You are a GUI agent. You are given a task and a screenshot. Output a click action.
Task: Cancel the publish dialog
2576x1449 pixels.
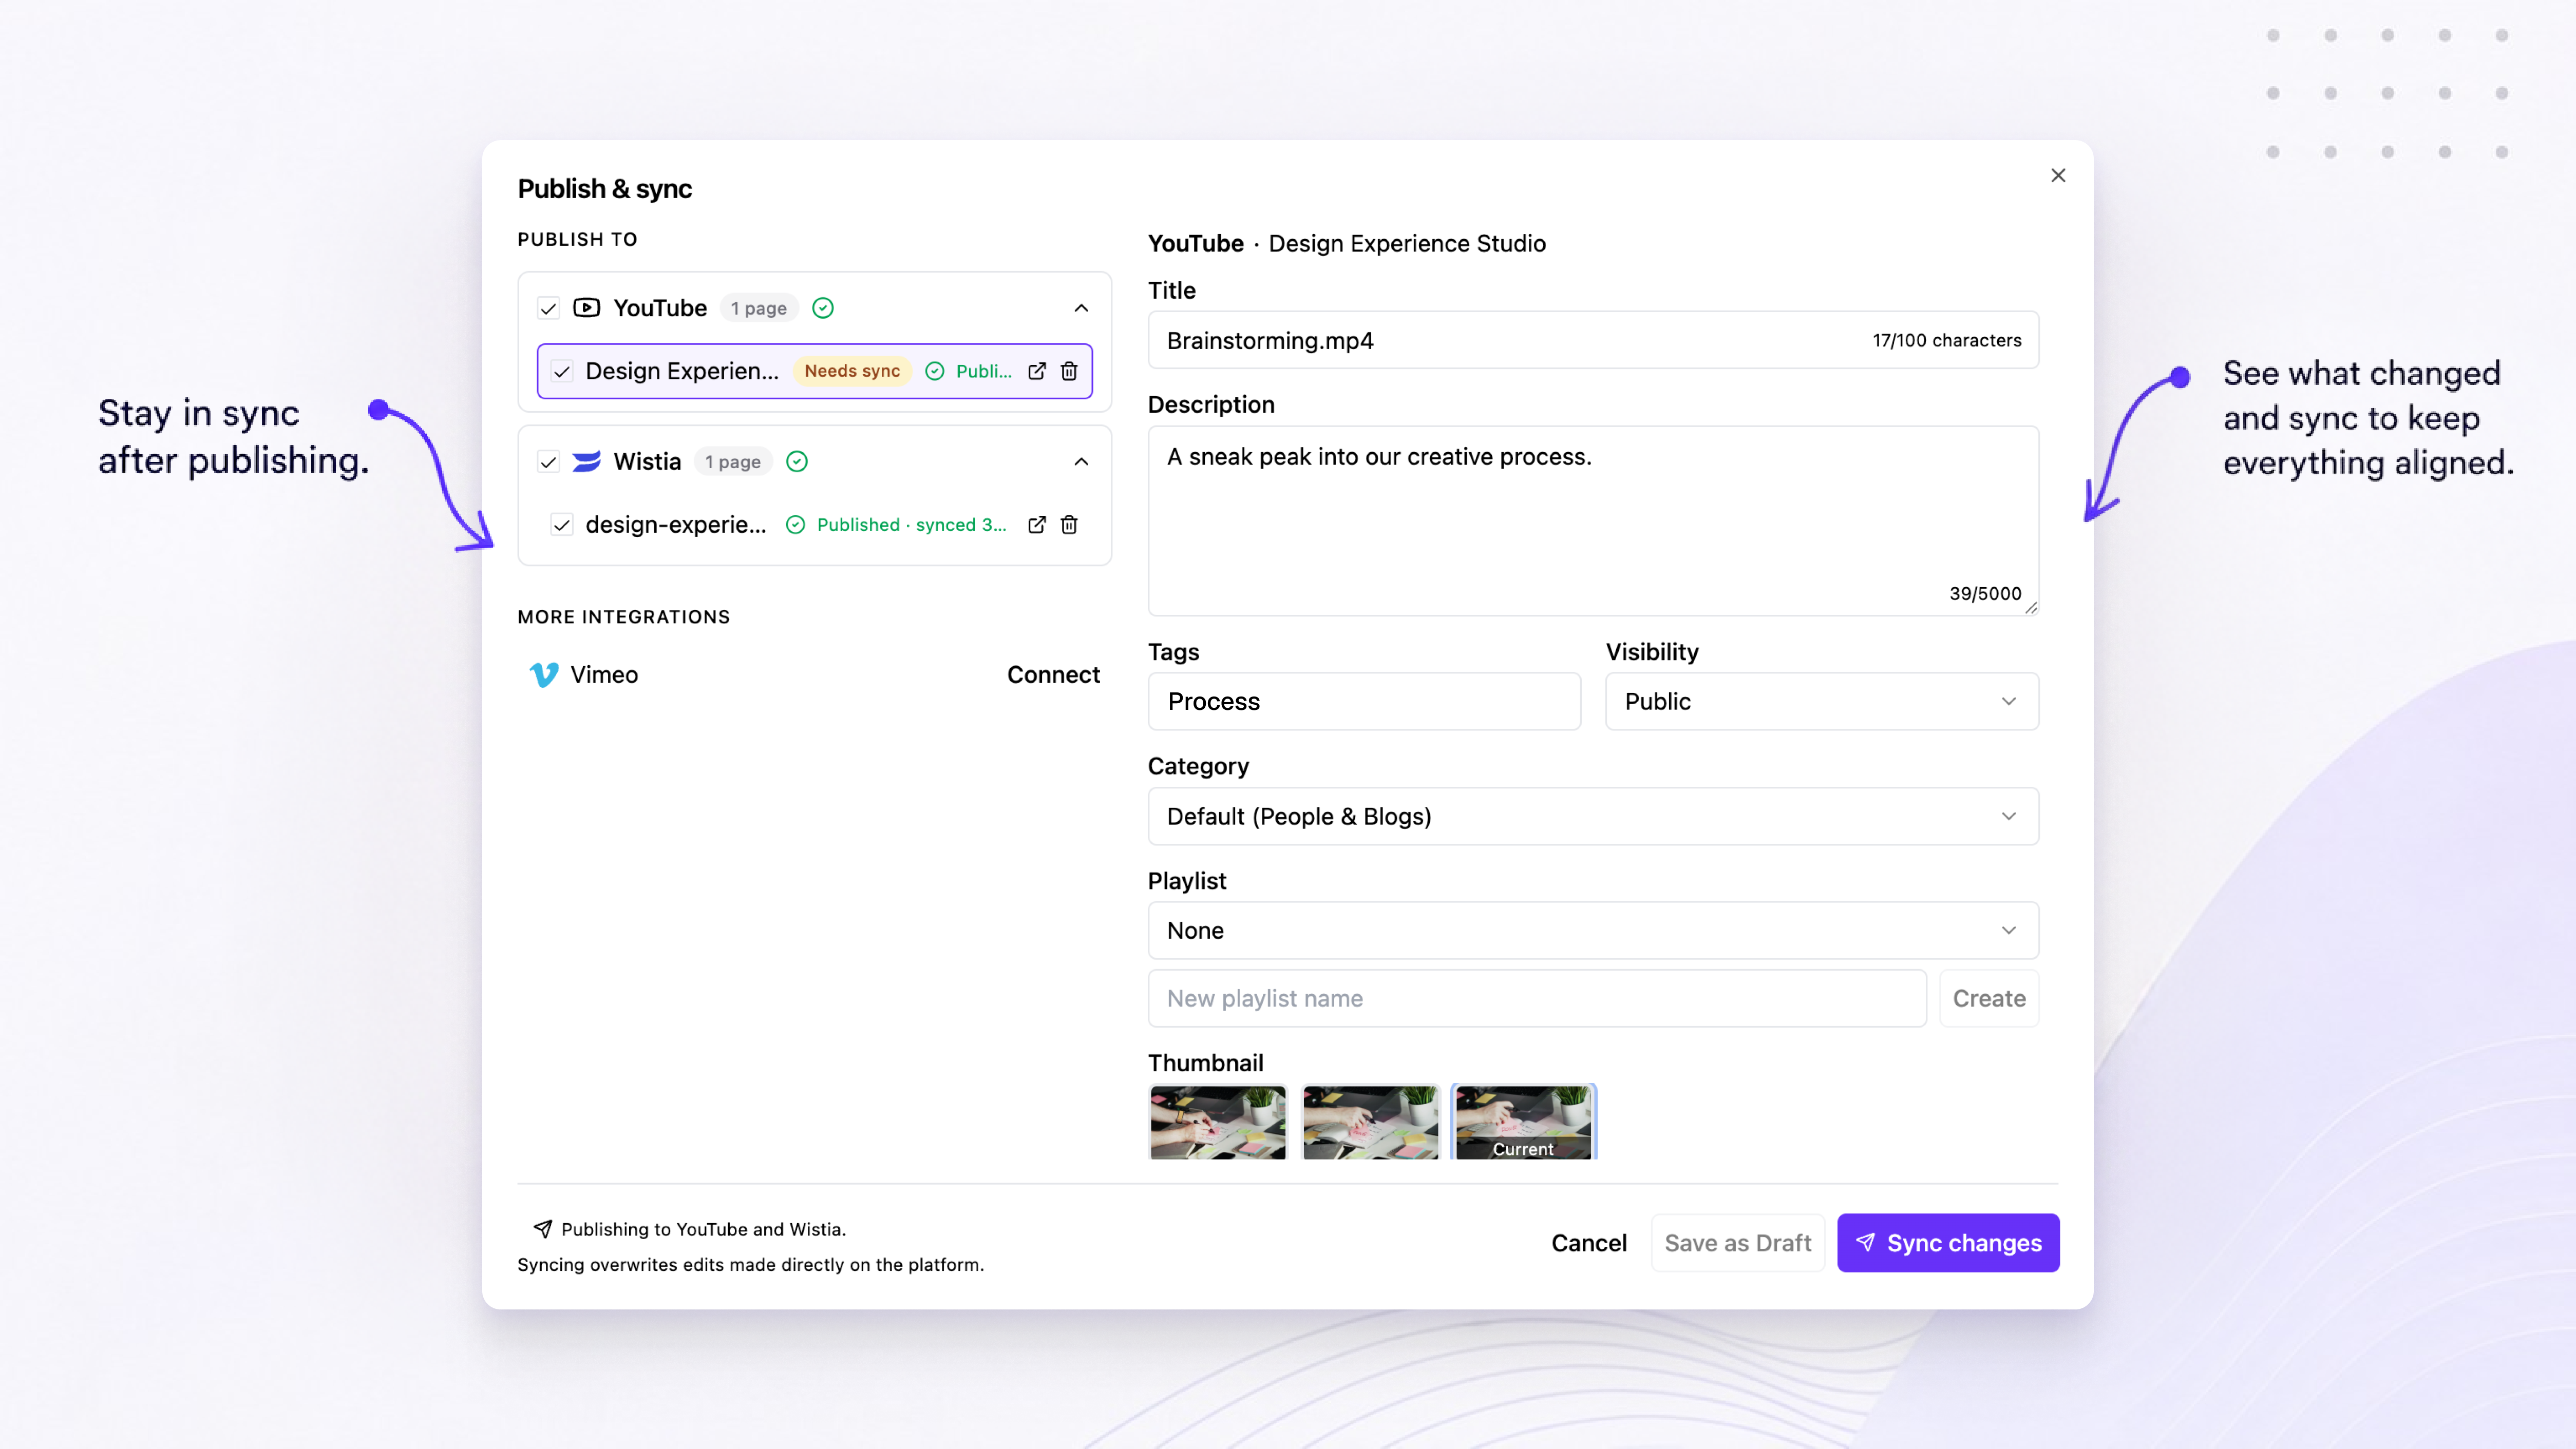coord(1589,1243)
